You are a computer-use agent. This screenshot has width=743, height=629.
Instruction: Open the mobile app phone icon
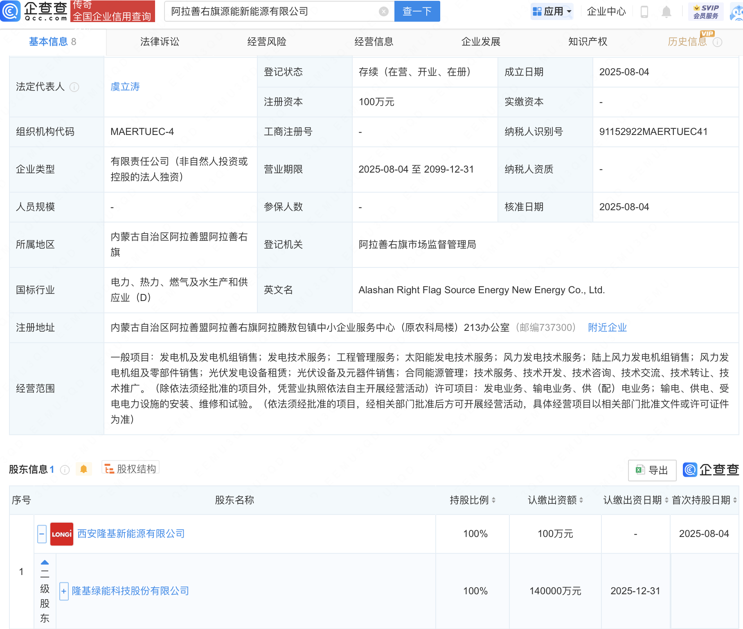[644, 12]
